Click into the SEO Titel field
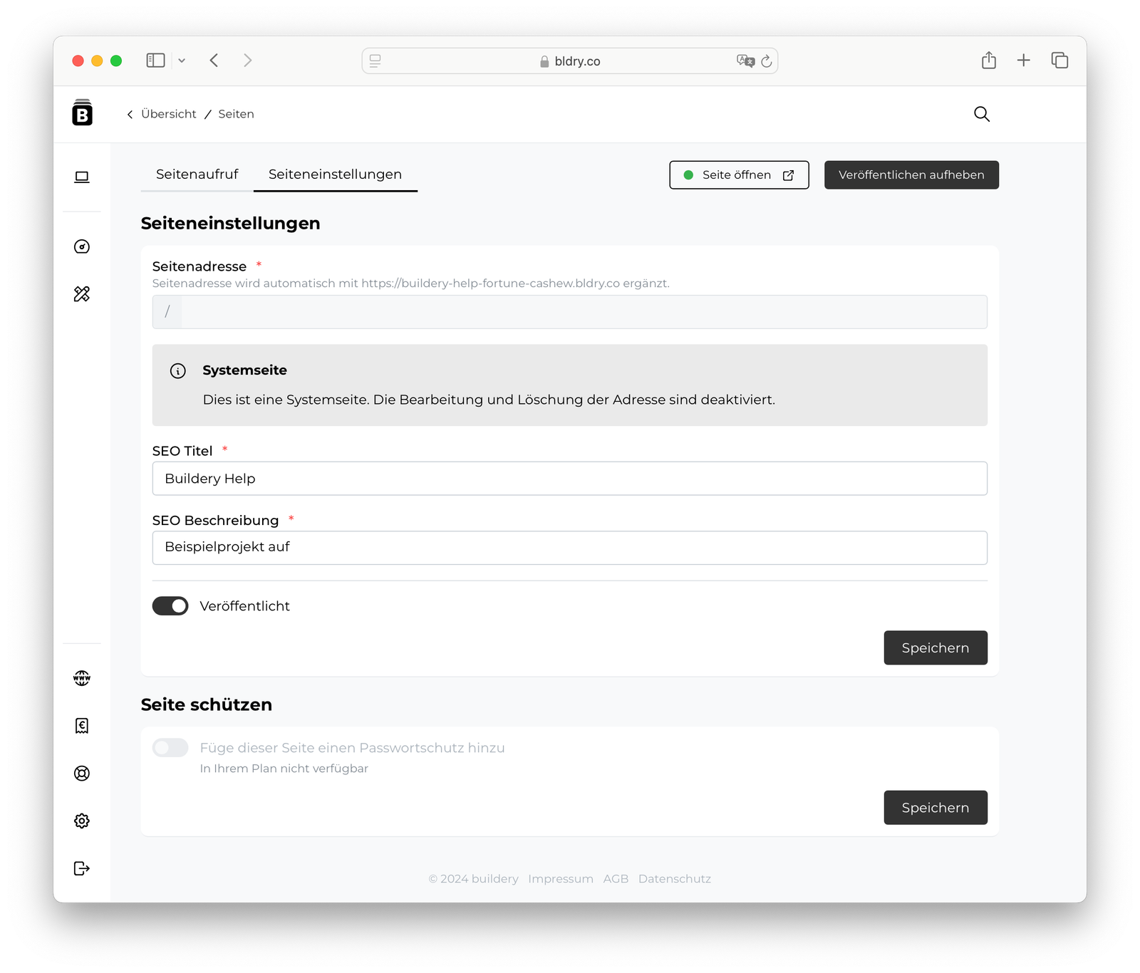The height and width of the screenshot is (973, 1140). [569, 479]
